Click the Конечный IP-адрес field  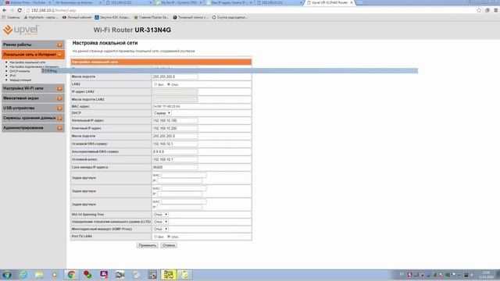(x=175, y=128)
